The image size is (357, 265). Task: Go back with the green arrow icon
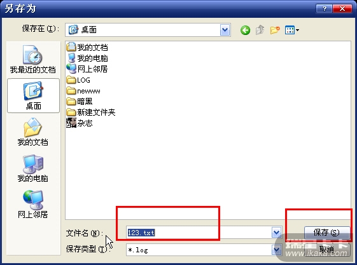click(245, 30)
